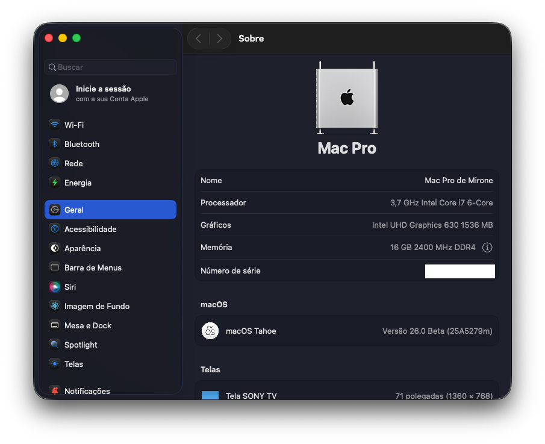
Task: Click the 3,7 GHz Intel Core i7 value
Action: tap(441, 202)
